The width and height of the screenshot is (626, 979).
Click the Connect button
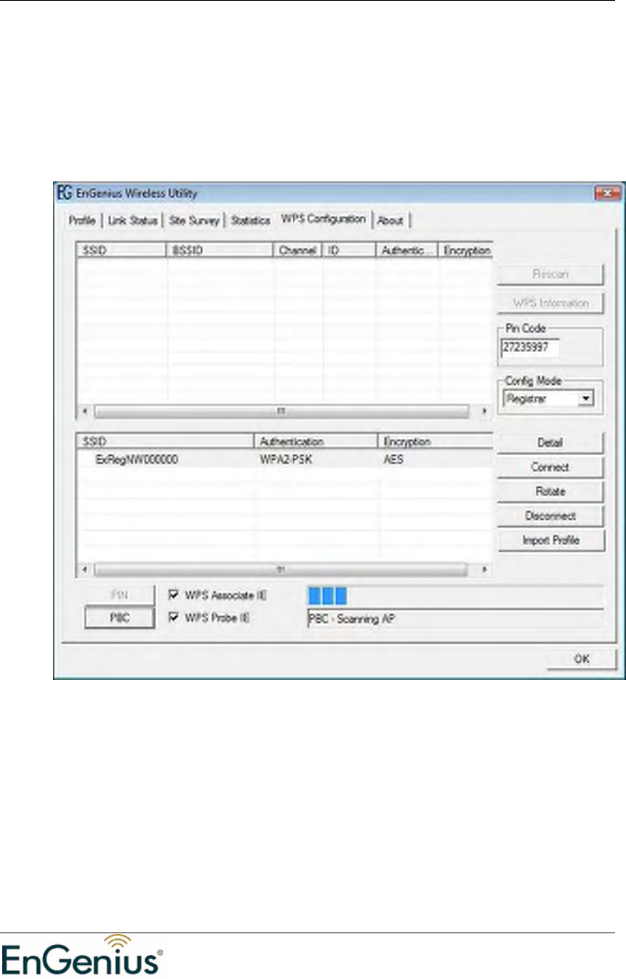(x=550, y=467)
